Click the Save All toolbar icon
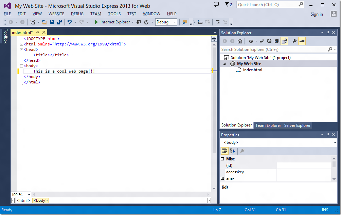341x215 pixels. 59,22
